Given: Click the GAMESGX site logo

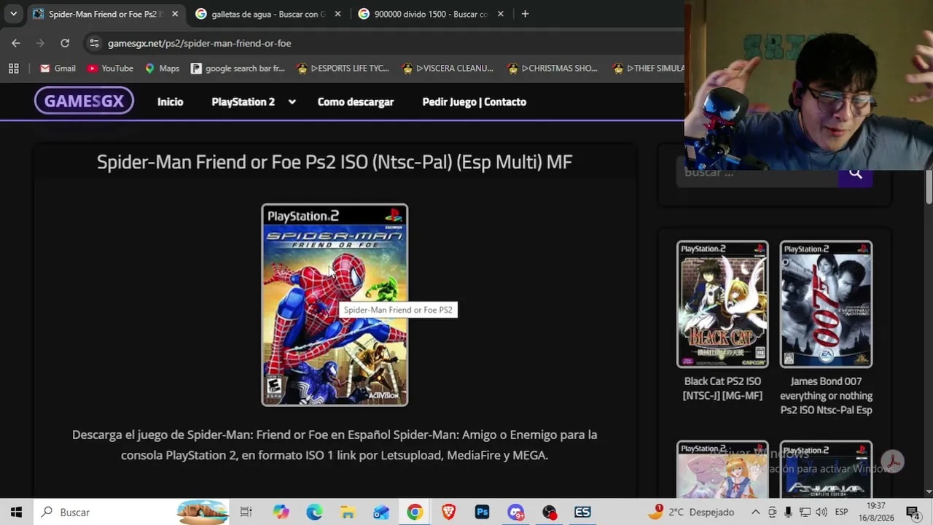Looking at the screenshot, I should point(84,101).
